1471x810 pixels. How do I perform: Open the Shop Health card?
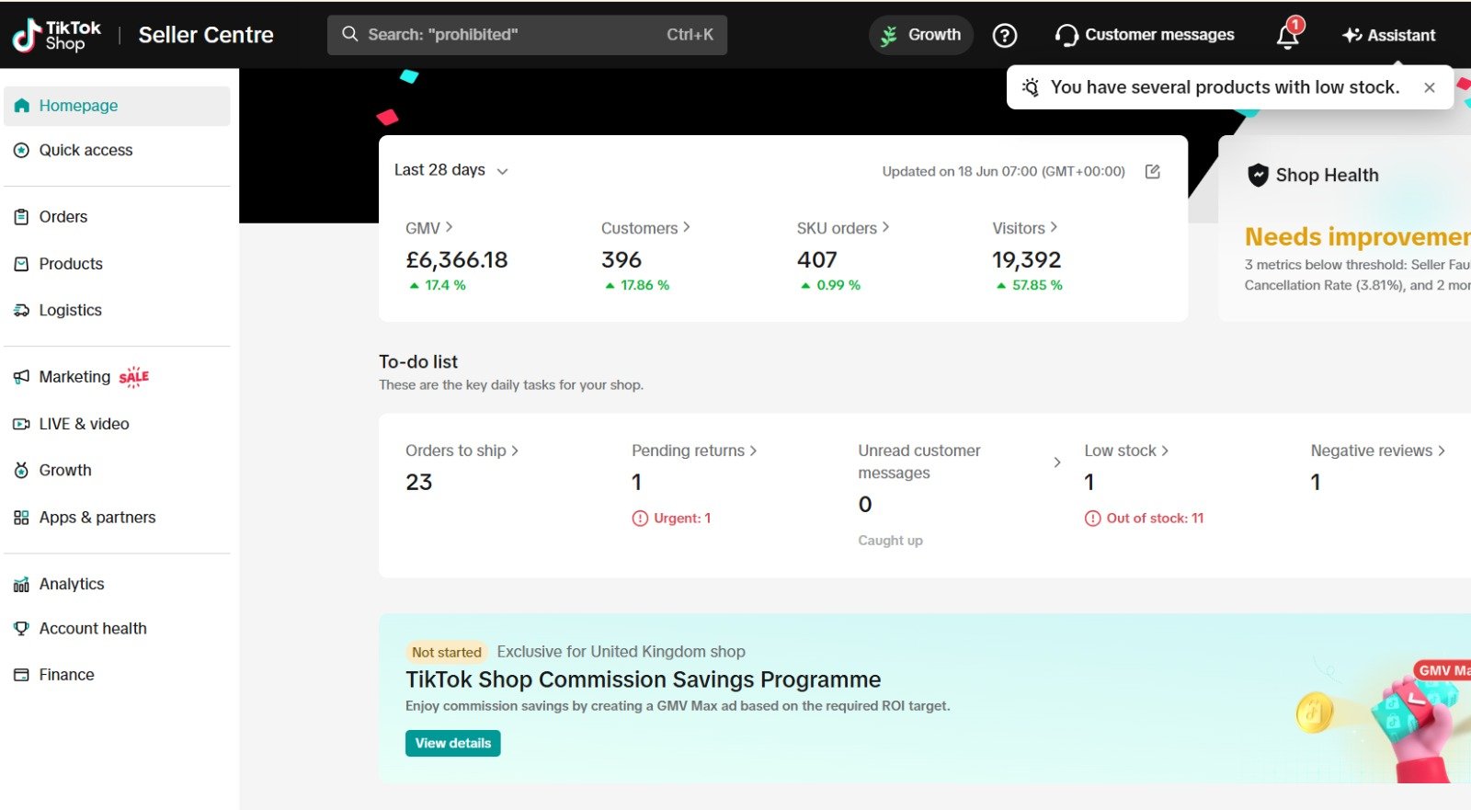pyautogui.click(x=1344, y=228)
